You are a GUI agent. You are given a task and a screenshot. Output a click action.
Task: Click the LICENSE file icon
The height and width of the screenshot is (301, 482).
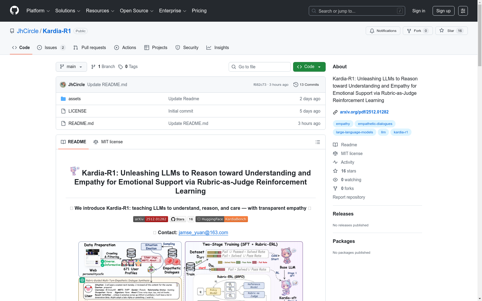[63, 111]
